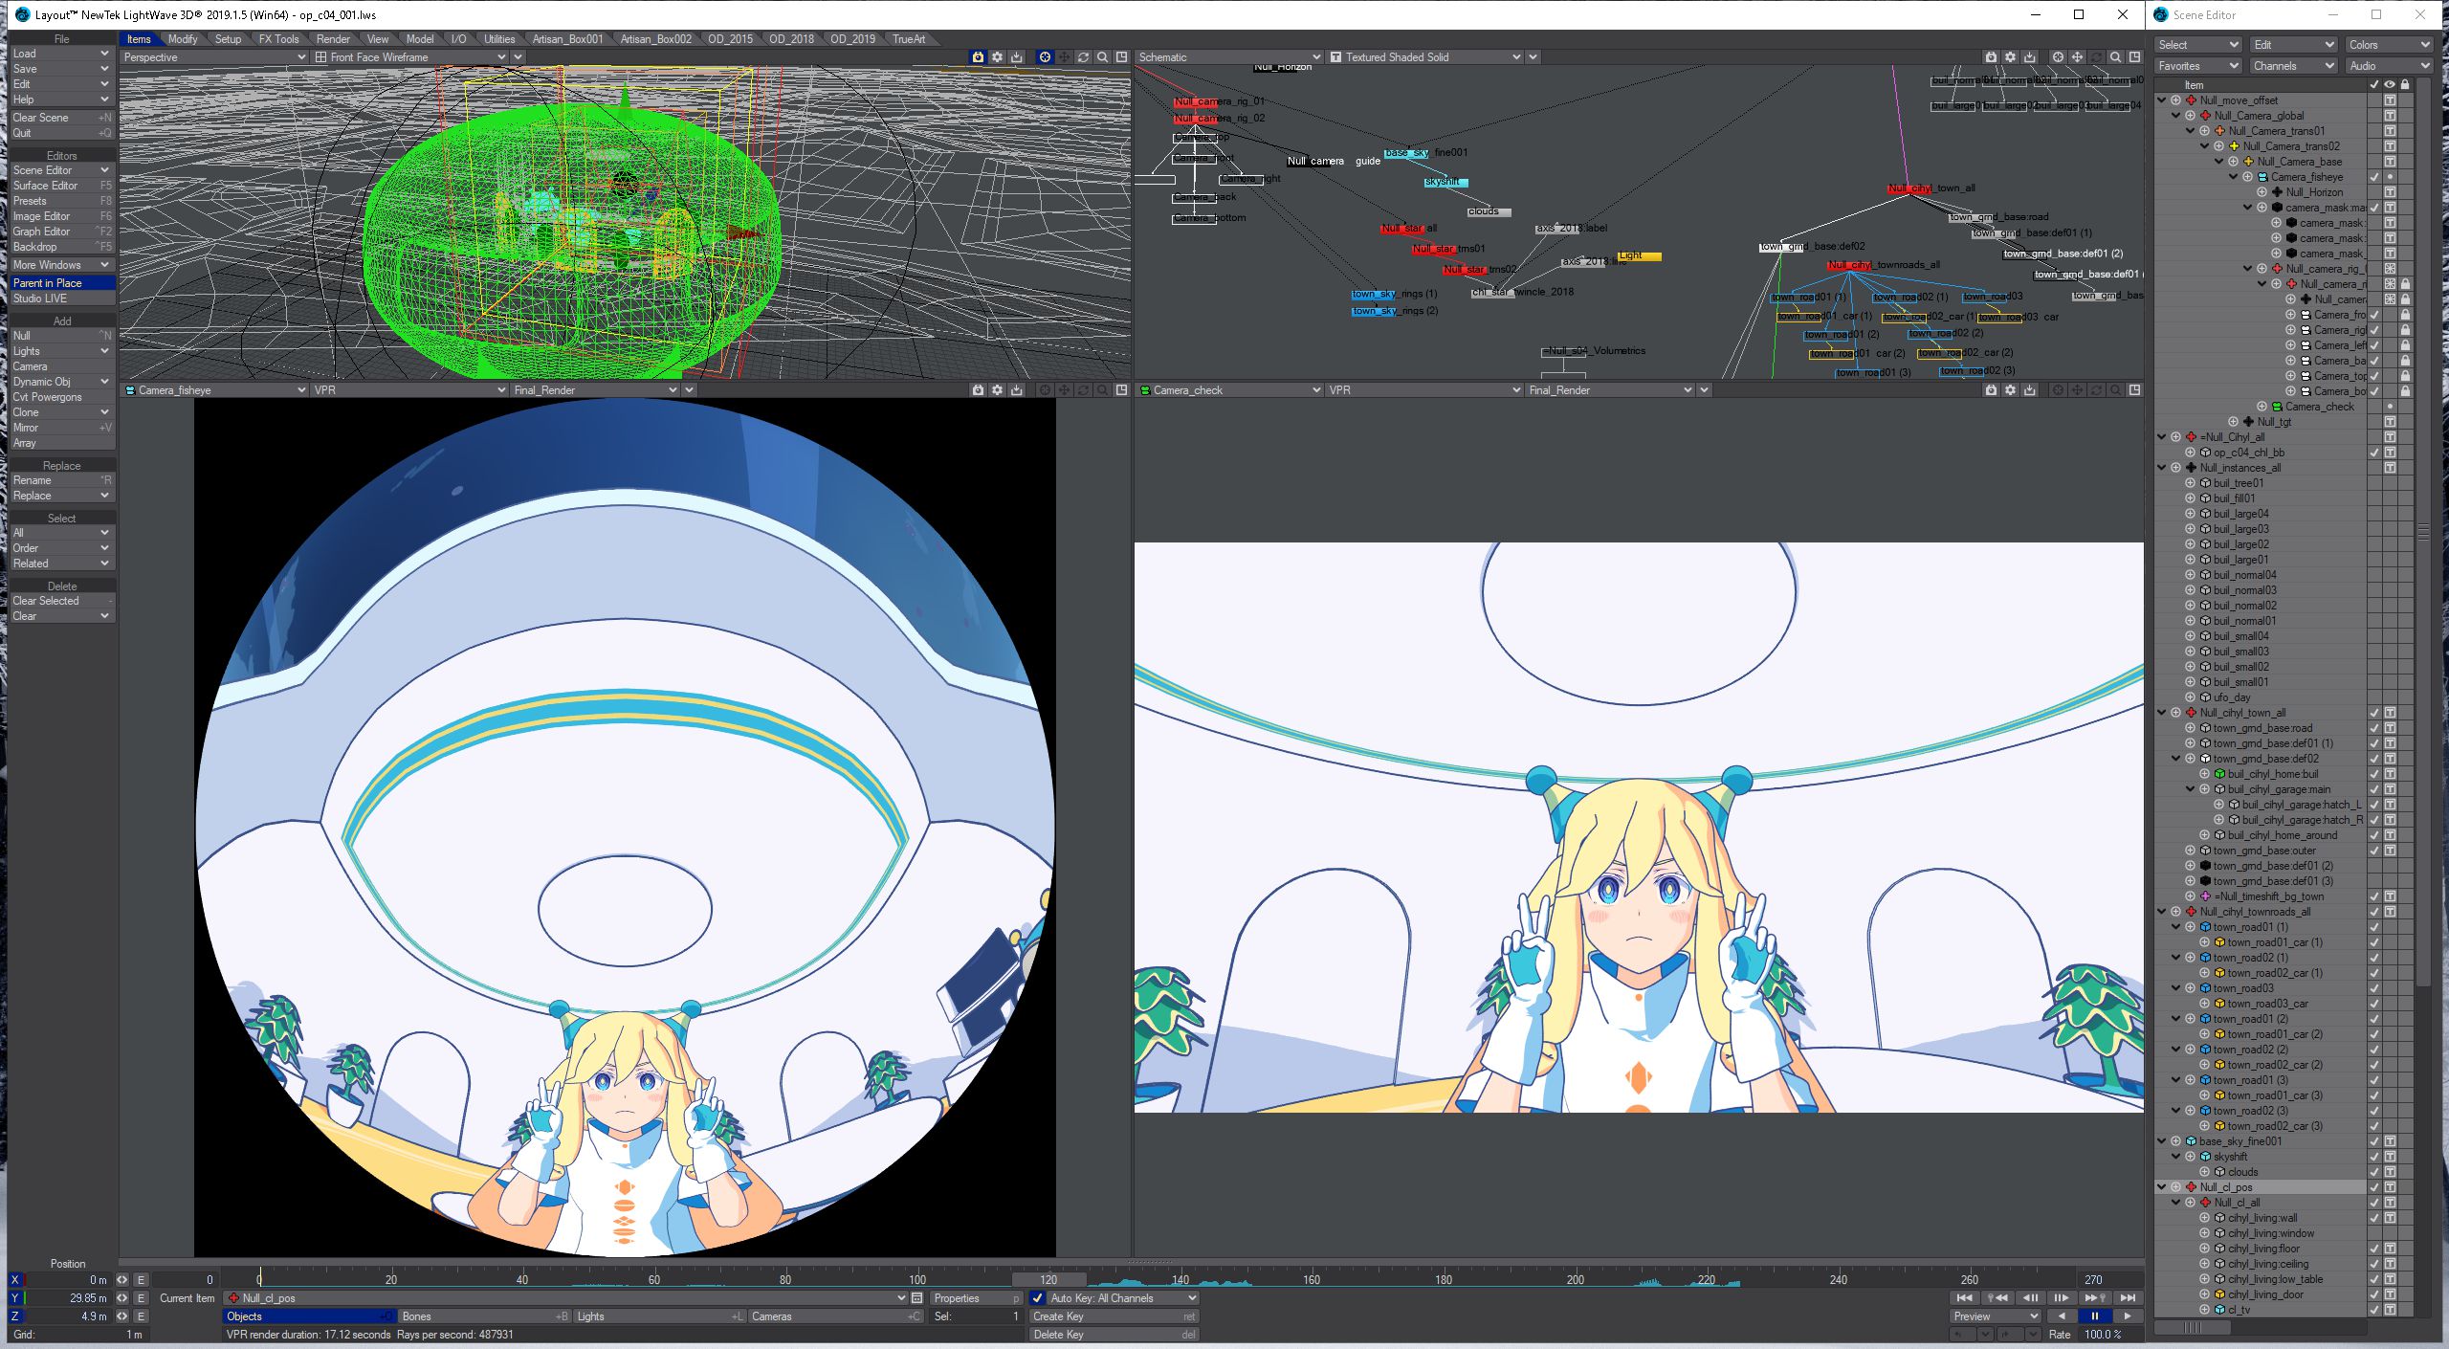Open item picker icon beside Current Item
The width and height of the screenshot is (2449, 1349).
pyautogui.click(x=916, y=1298)
